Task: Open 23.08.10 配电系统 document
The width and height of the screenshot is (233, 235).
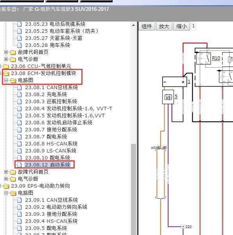Action: point(47,158)
